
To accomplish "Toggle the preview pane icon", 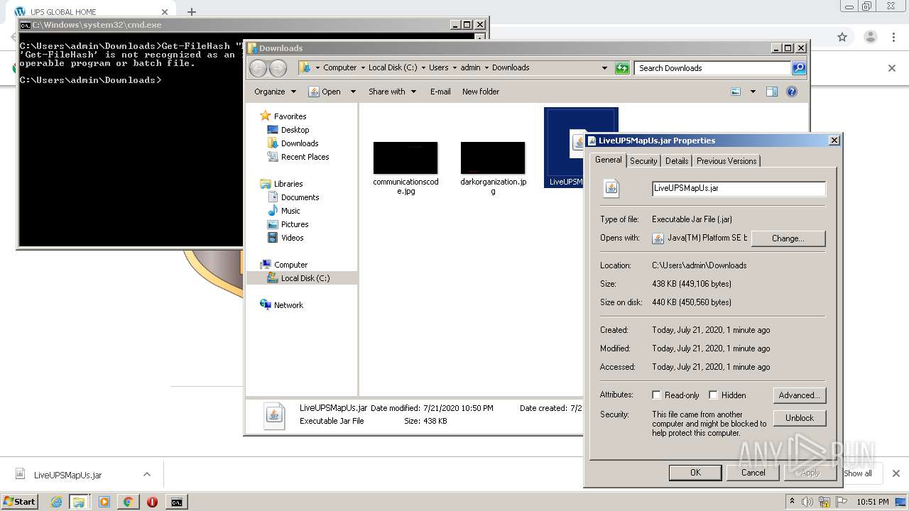I will [x=772, y=92].
